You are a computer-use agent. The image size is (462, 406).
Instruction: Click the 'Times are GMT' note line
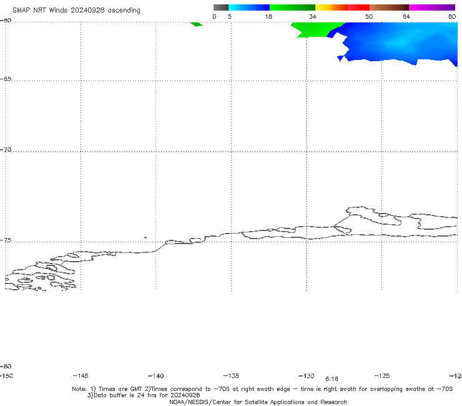click(x=262, y=389)
